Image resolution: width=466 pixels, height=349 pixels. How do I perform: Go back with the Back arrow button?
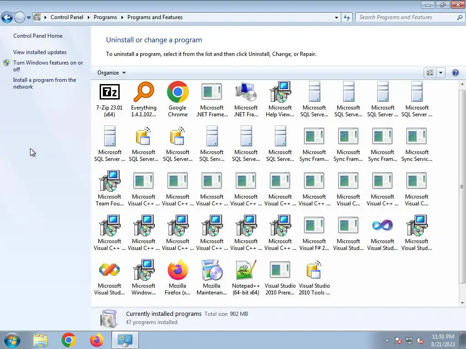pos(7,17)
